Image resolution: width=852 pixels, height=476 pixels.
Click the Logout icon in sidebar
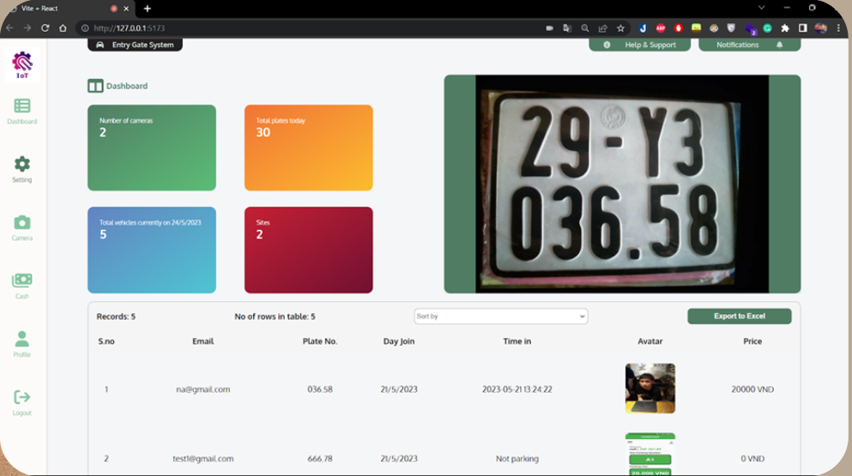[x=21, y=397]
